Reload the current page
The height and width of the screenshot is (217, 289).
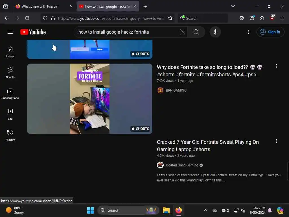click(27, 18)
